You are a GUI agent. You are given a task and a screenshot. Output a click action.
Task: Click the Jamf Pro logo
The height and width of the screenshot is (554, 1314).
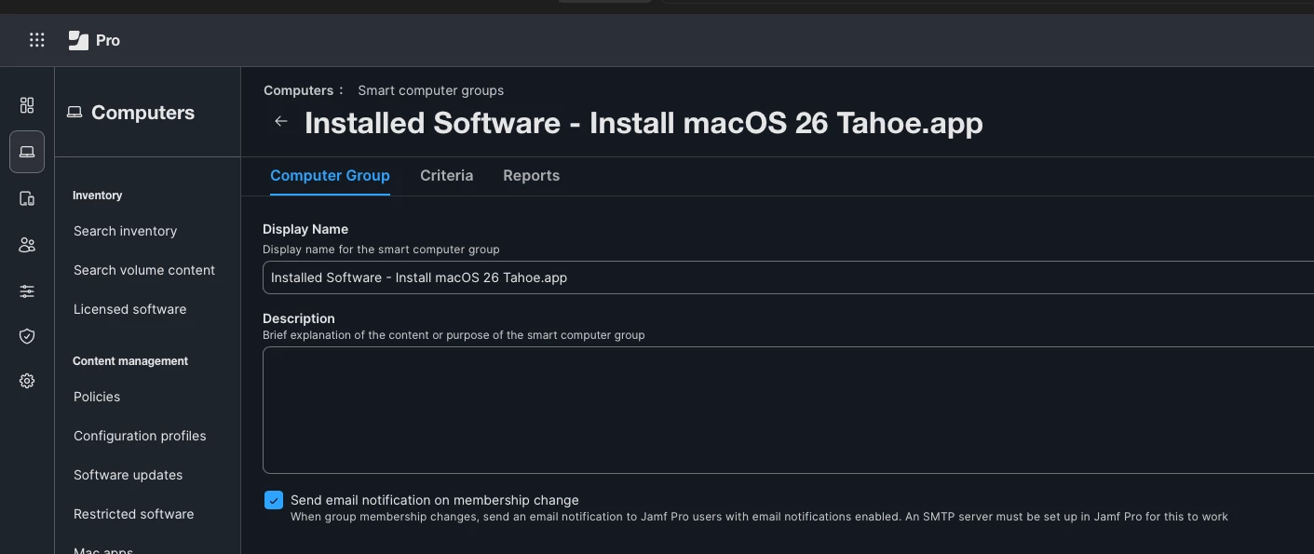pyautogui.click(x=94, y=40)
